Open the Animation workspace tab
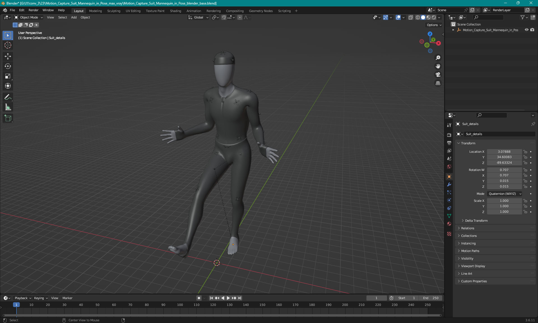538x323 pixels. (x=194, y=10)
